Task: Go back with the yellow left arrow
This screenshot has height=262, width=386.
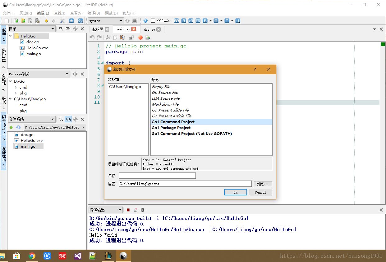Action: pos(46,21)
